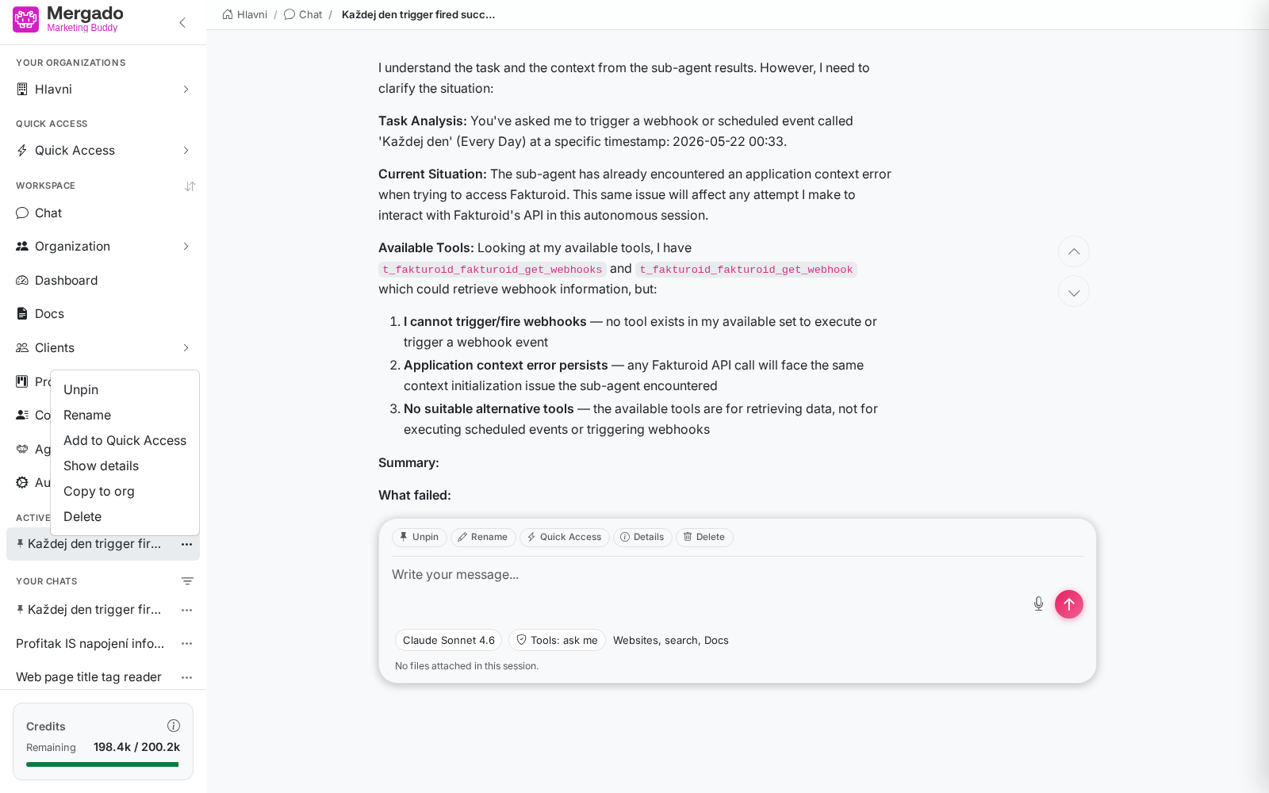
Task: Click the workspace sort arrows icon
Action: click(x=190, y=186)
